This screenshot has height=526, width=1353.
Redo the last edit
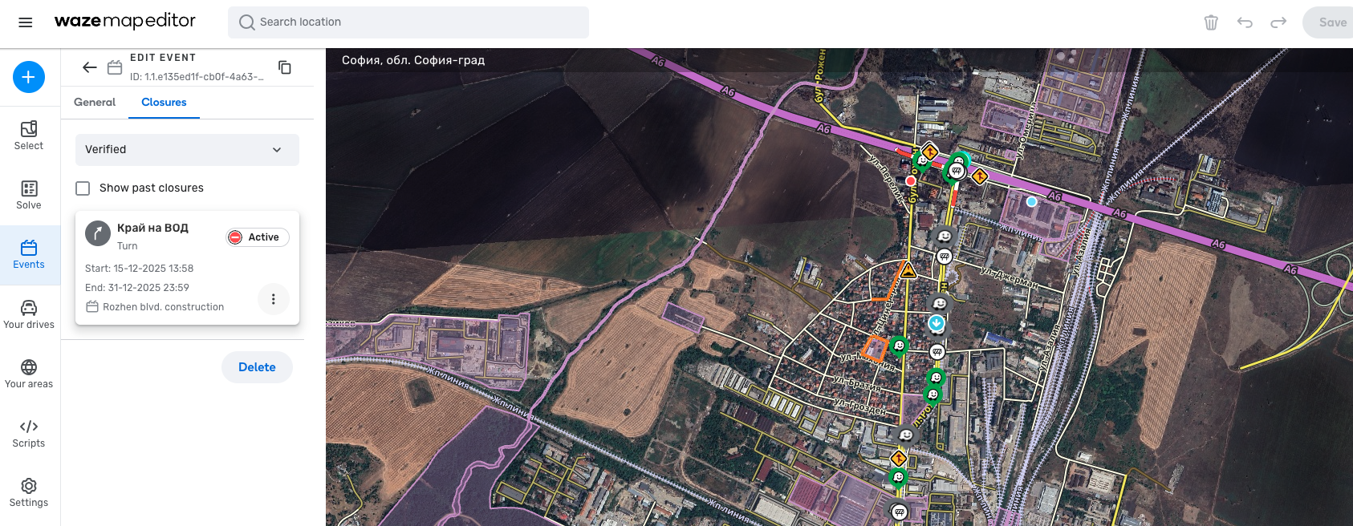[1278, 22]
